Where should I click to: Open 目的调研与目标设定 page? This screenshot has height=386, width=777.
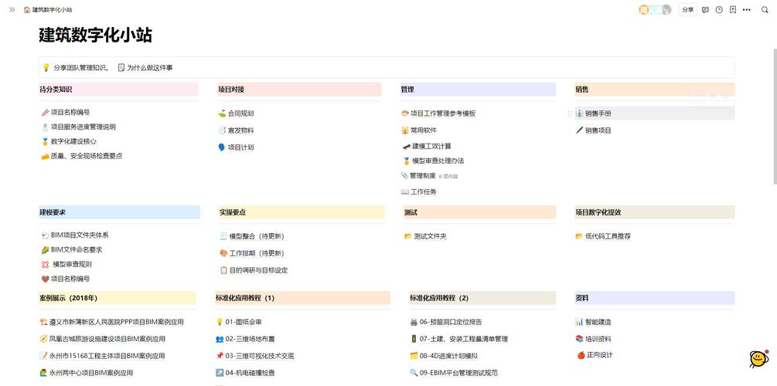[x=254, y=270]
